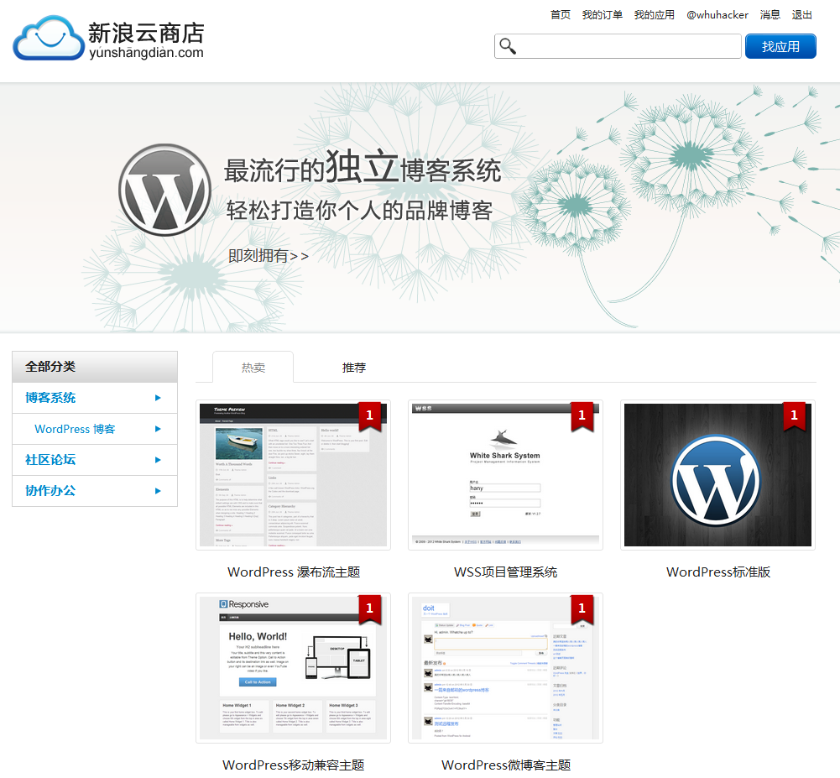Expand the 协作办公 category arrow
The image size is (840, 778).
point(158,491)
